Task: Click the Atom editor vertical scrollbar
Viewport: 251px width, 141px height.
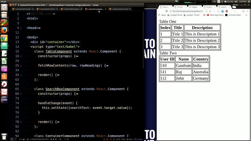Action: click(143, 40)
